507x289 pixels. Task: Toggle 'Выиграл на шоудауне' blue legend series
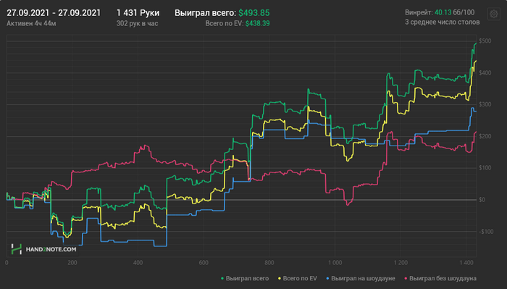click(361, 278)
